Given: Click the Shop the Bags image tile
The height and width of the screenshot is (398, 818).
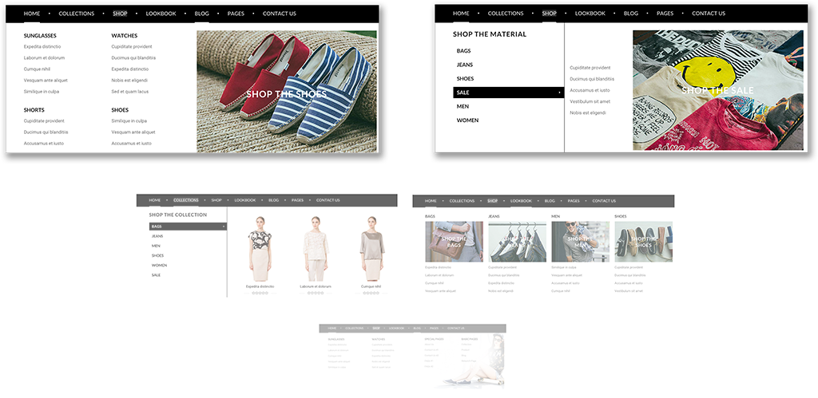Looking at the screenshot, I should (x=454, y=242).
